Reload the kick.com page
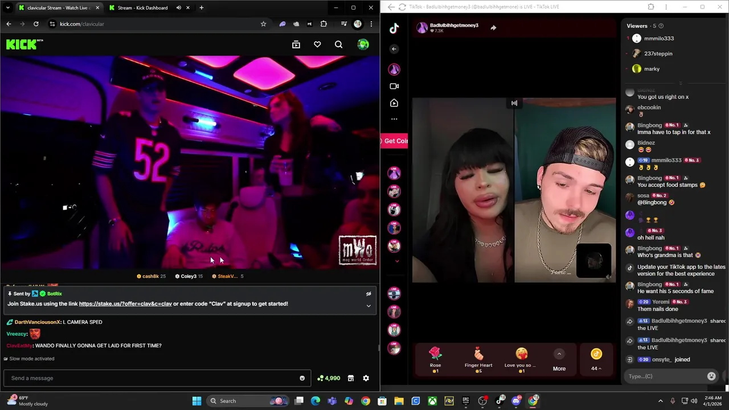The height and width of the screenshot is (410, 729). click(36, 24)
